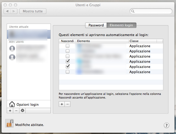The image size is (176, 134).
Task: Add a new user account with plus
Action: pyautogui.click(x=10, y=111)
